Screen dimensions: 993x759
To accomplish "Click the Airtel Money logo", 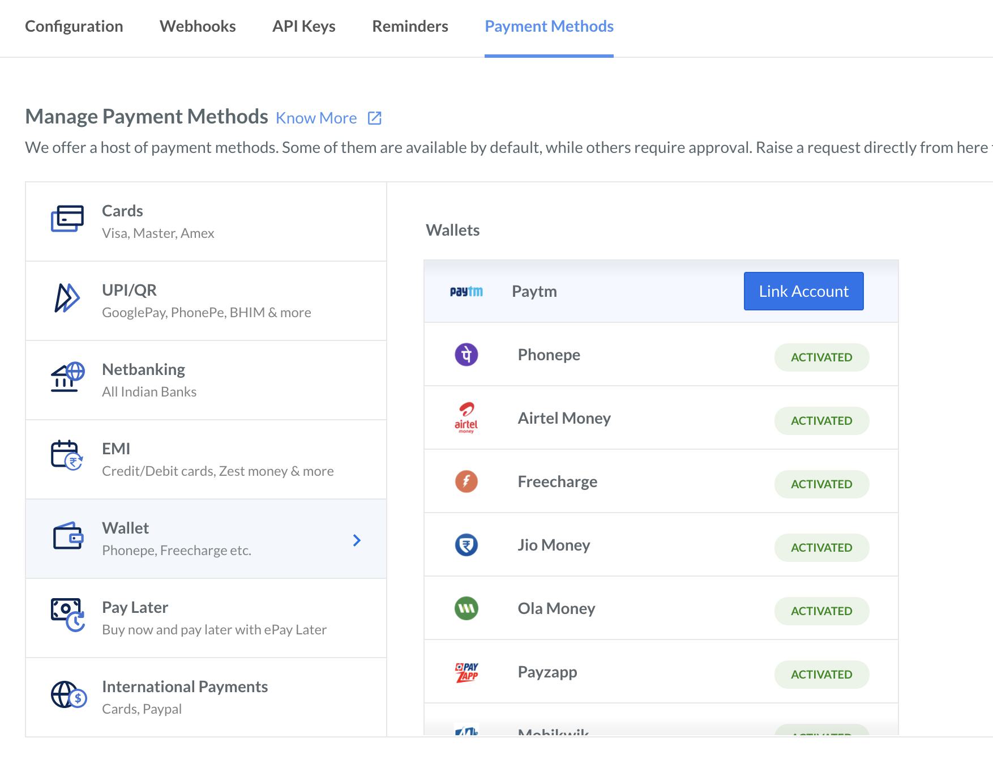I will pos(466,418).
